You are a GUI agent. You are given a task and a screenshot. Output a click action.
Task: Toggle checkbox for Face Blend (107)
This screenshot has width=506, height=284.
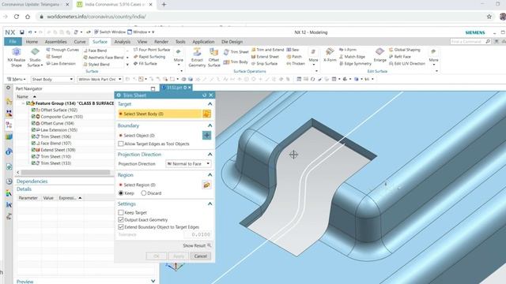33,143
